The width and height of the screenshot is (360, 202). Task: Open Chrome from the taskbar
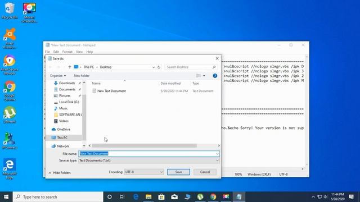pos(213,197)
